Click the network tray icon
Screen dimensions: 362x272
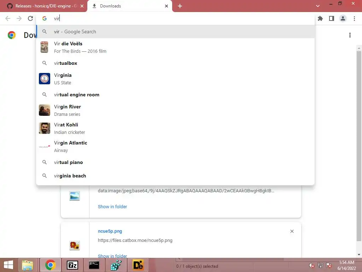320,265
